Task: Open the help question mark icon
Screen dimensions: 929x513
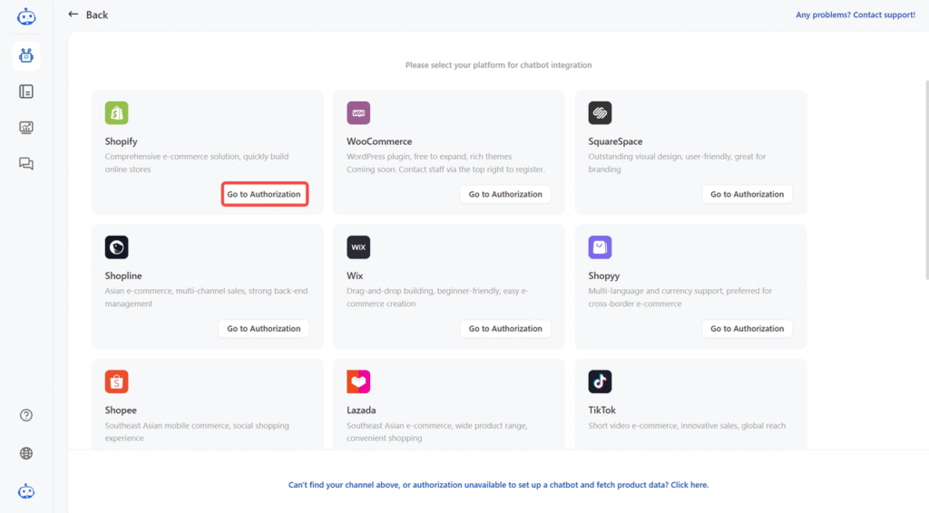Action: point(26,415)
